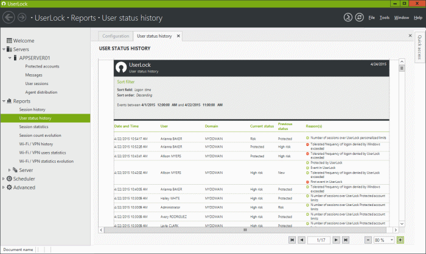Click the Reason(s) column header
Image resolution: width=426 pixels, height=254 pixels.
pyautogui.click(x=314, y=126)
